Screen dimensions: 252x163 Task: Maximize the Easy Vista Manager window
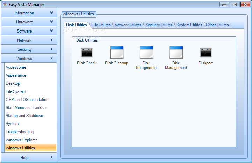tap(234, 4)
